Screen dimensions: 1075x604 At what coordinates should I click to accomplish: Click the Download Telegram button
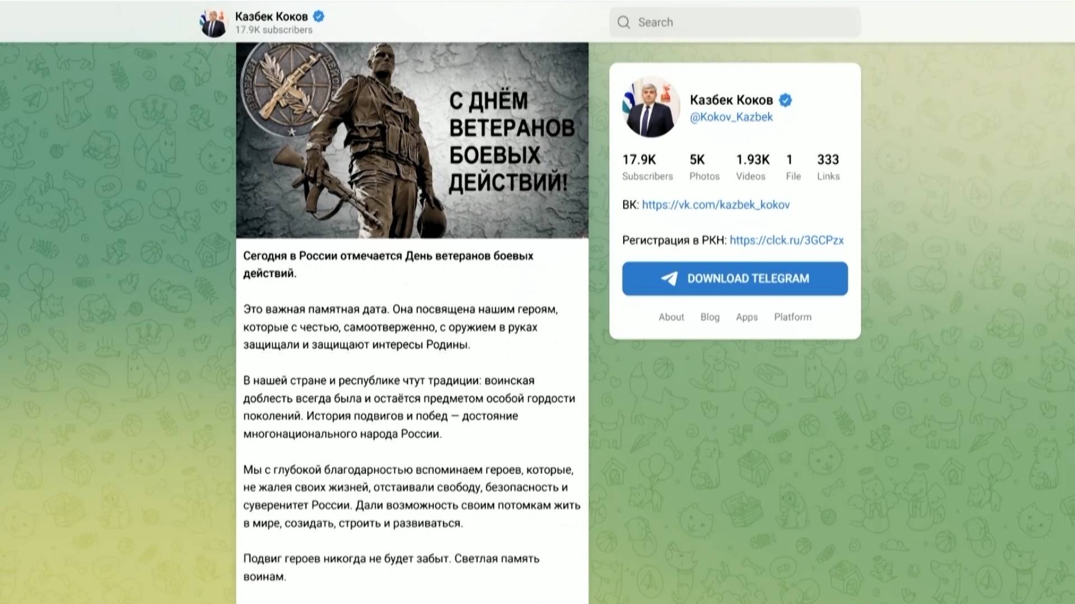tap(735, 279)
